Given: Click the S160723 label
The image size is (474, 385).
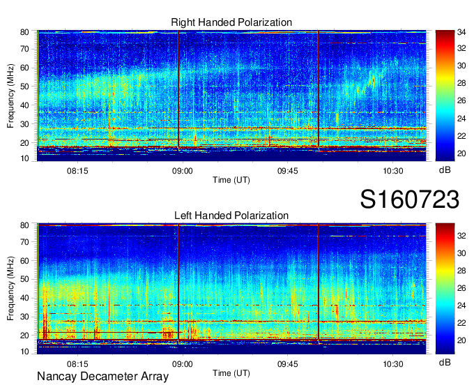Looking at the screenshot, I should point(410,199).
